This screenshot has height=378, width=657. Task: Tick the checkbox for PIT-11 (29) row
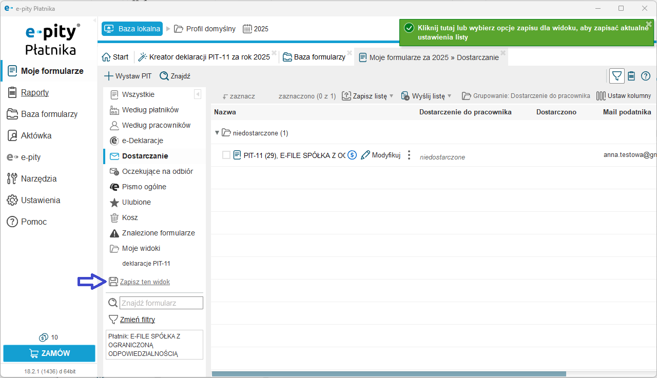[226, 155]
